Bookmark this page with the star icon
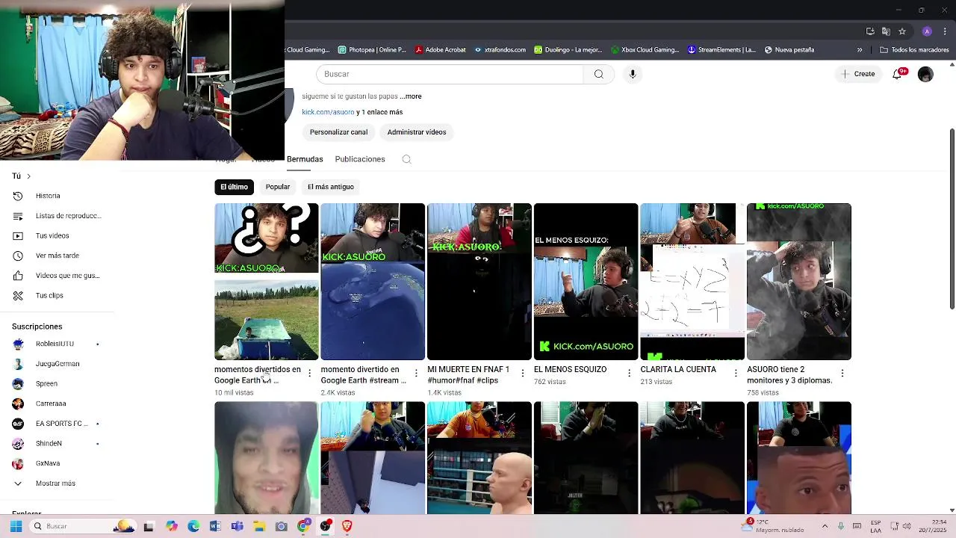This screenshot has height=538, width=956. tap(902, 31)
